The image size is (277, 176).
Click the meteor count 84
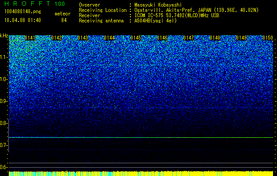64,20
